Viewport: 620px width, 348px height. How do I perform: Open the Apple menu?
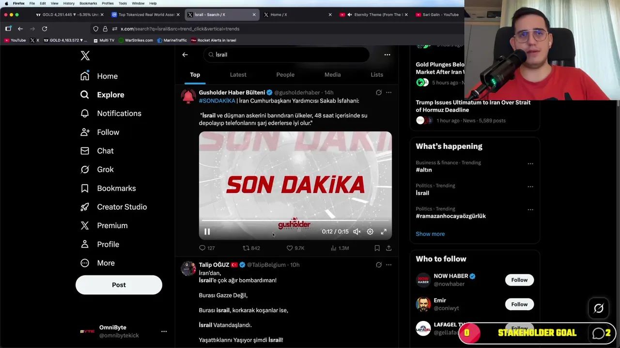pos(6,3)
